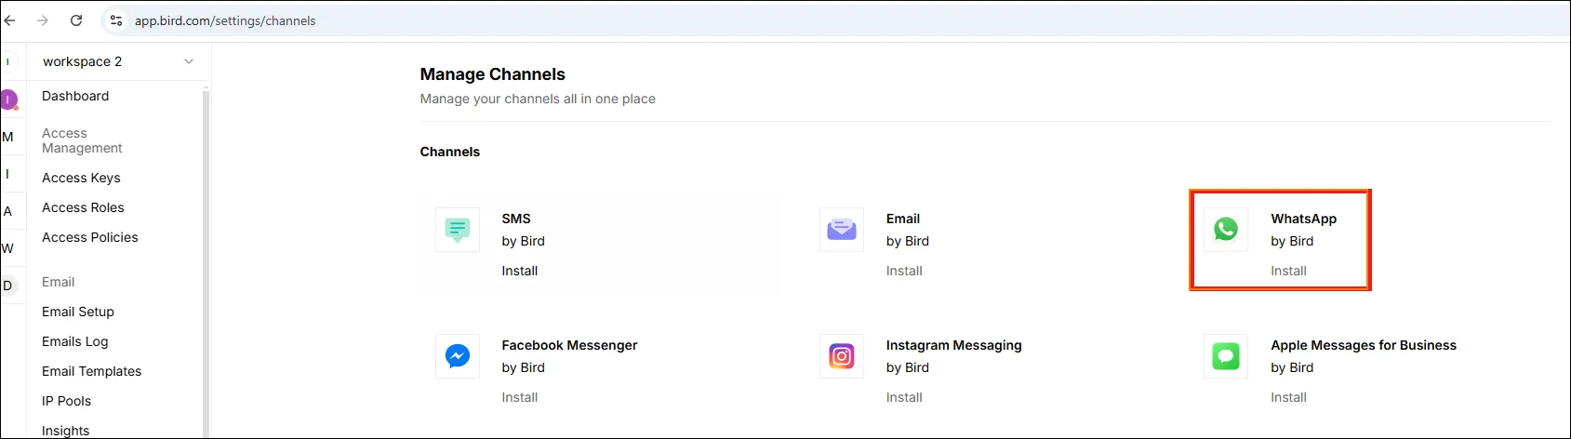Image resolution: width=1571 pixels, height=439 pixels.
Task: Click the browser back arrow
Action: point(10,20)
